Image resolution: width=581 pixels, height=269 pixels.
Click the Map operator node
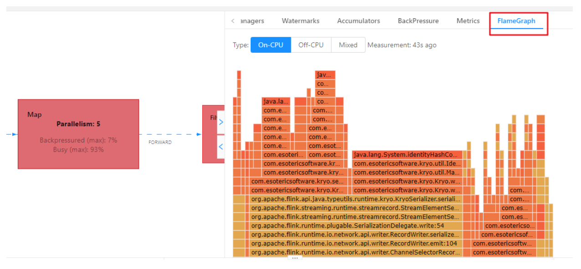(x=78, y=134)
